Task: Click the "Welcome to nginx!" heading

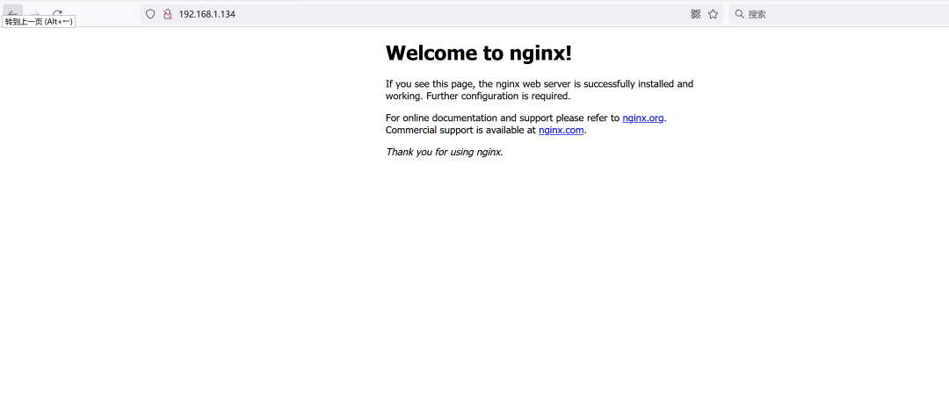Action: tap(479, 54)
